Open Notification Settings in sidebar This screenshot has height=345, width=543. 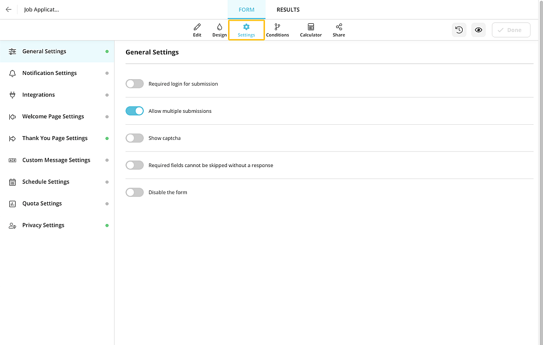pyautogui.click(x=57, y=73)
